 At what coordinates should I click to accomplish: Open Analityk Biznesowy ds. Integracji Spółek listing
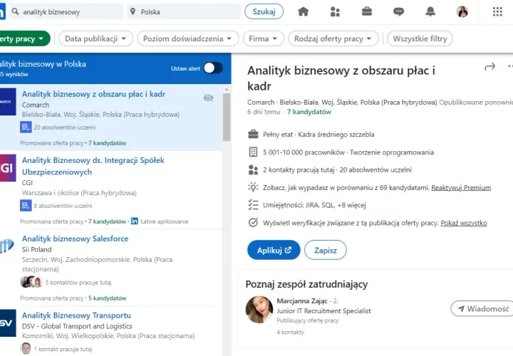click(x=93, y=166)
